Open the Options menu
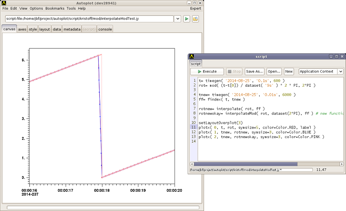The height and width of the screenshot is (211, 346). point(36,8)
